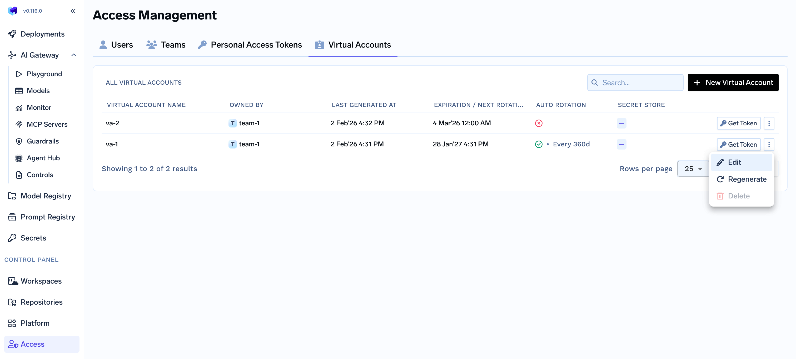Open Agent Hub from the sidebar
This screenshot has width=796, height=359.
[43, 158]
